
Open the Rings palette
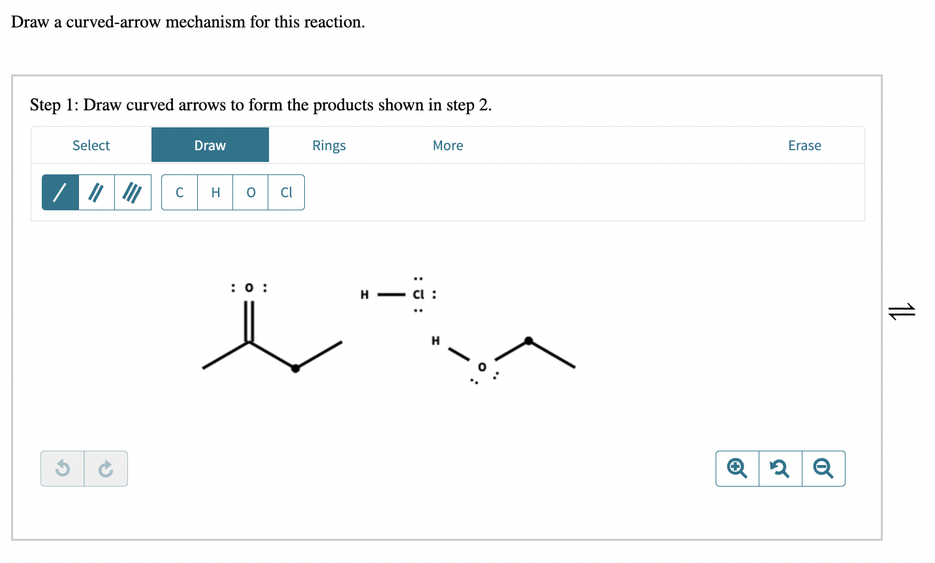tap(328, 145)
